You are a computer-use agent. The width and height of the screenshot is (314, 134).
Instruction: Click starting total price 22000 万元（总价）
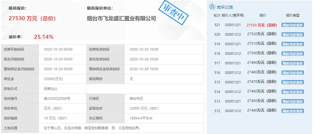pos(144,108)
